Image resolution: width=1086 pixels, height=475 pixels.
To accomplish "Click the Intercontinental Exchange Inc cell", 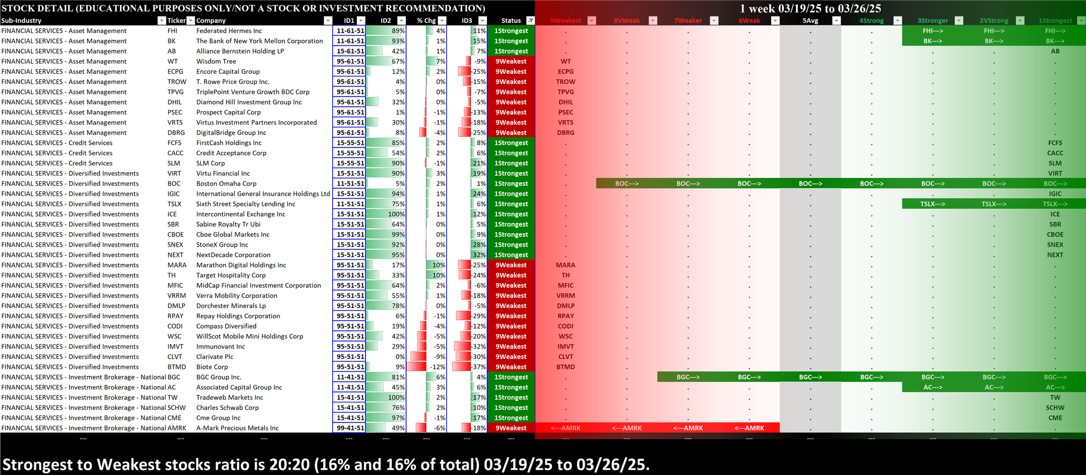I will click(x=263, y=214).
